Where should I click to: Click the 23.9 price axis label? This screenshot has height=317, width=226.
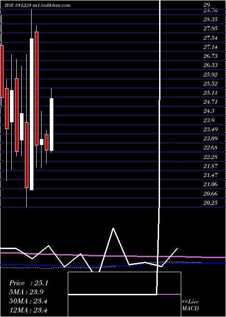[209, 120]
